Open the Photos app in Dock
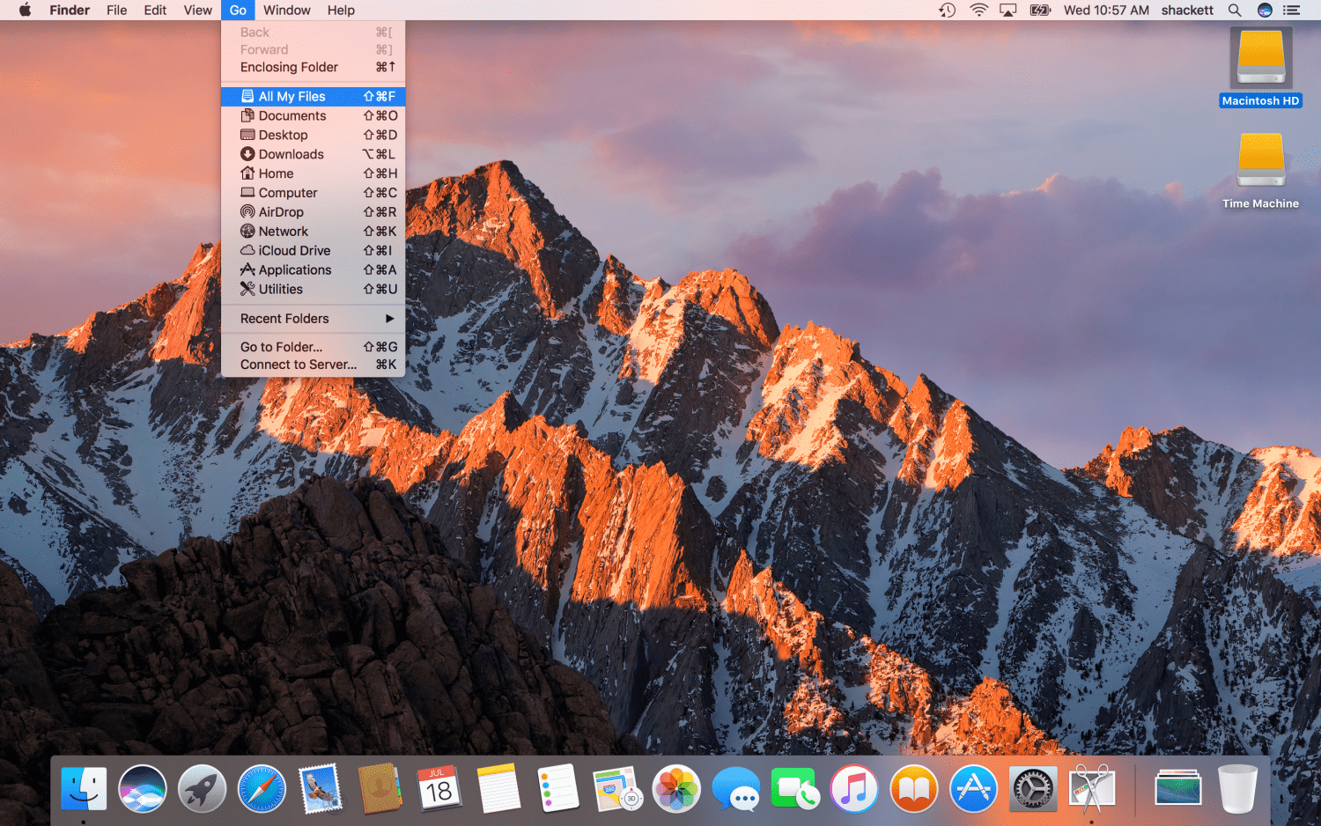Viewport: 1321px width, 826px height. point(675,788)
